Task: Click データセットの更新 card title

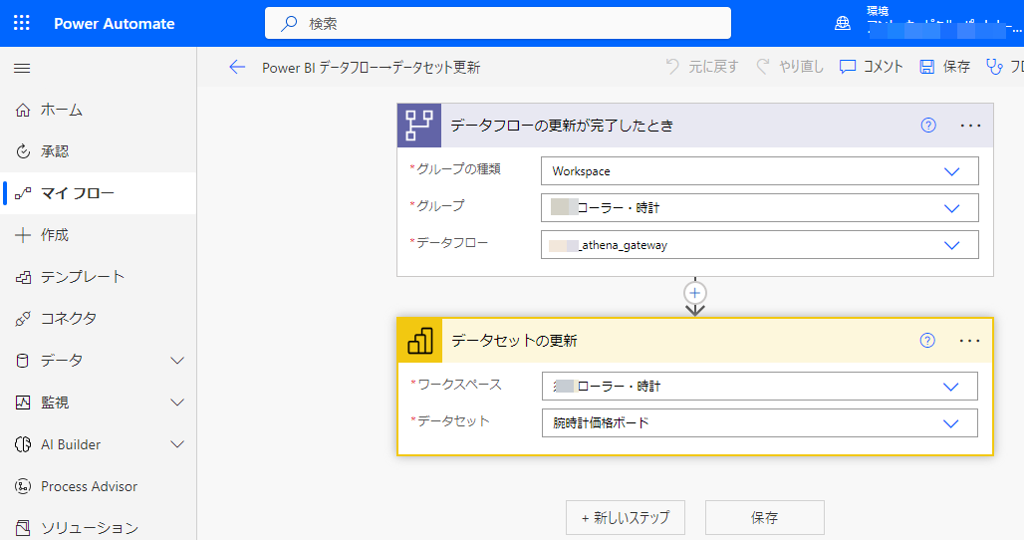Action: click(515, 341)
